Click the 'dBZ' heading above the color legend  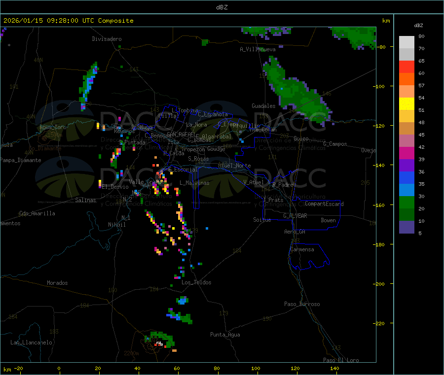[418, 26]
